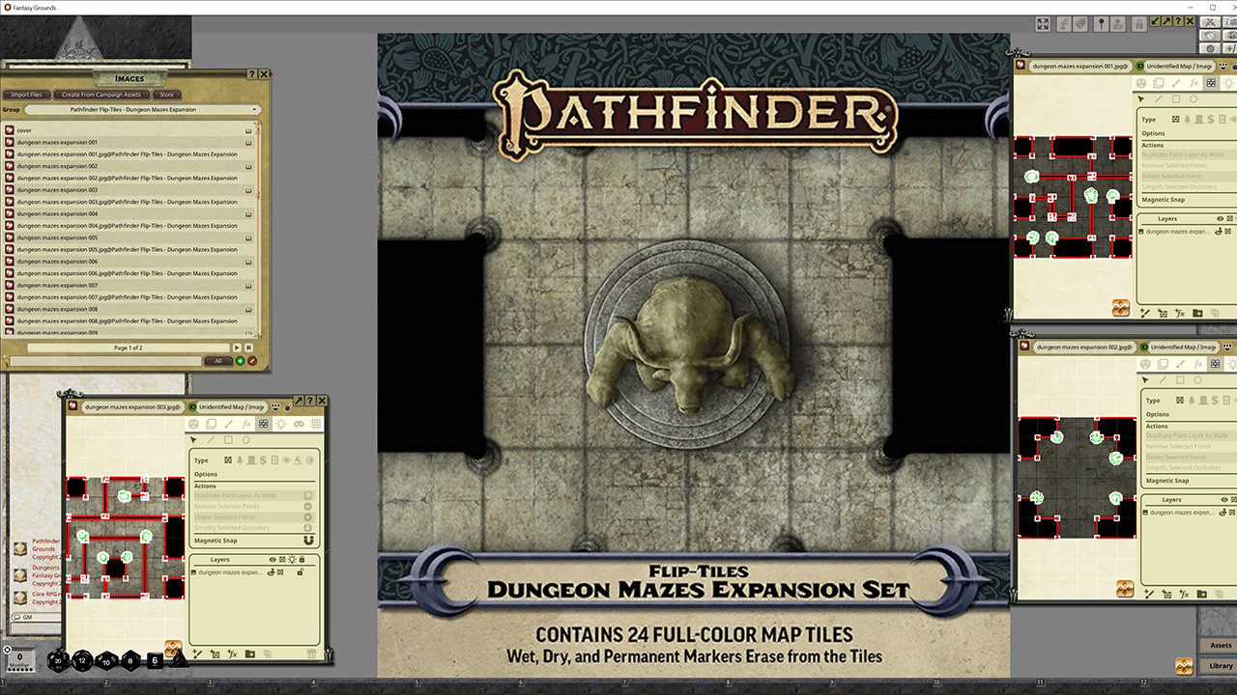Expand the Options section in the map tools
This screenshot has height=695, width=1237.
207,473
